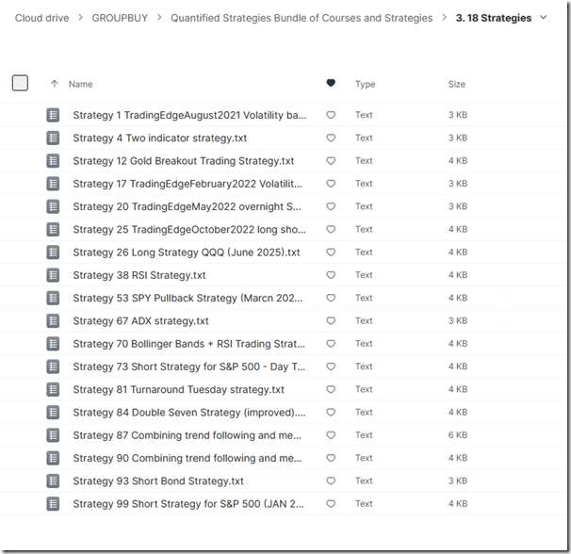The image size is (571, 554).
Task: Click the file icon for Strategy 81 Turnaround Tuesday
Action: click(x=53, y=389)
